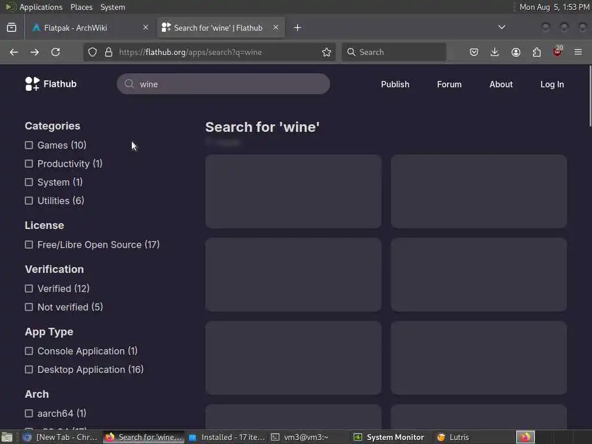Show site security padlock info
Screen dimensions: 592x444
pos(109,52)
